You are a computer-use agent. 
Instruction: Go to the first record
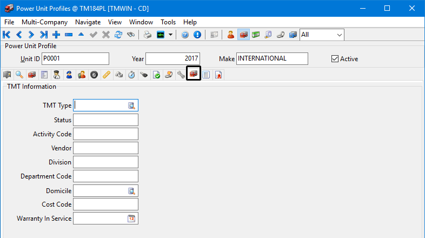click(7, 35)
